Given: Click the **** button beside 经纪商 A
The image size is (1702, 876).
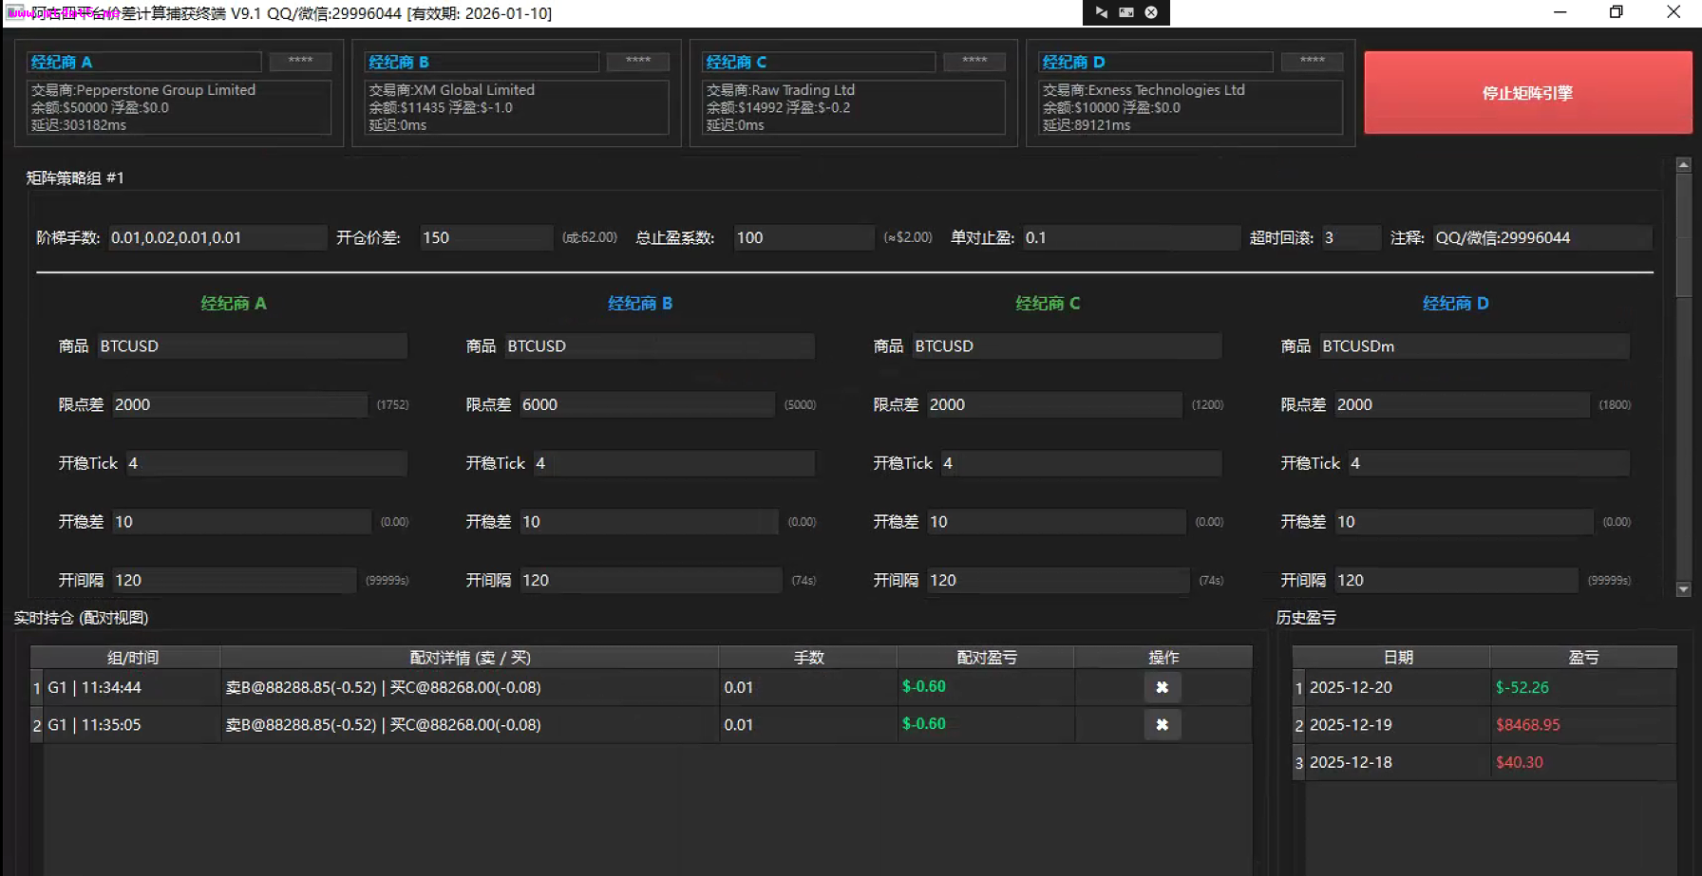Looking at the screenshot, I should [x=300, y=62].
